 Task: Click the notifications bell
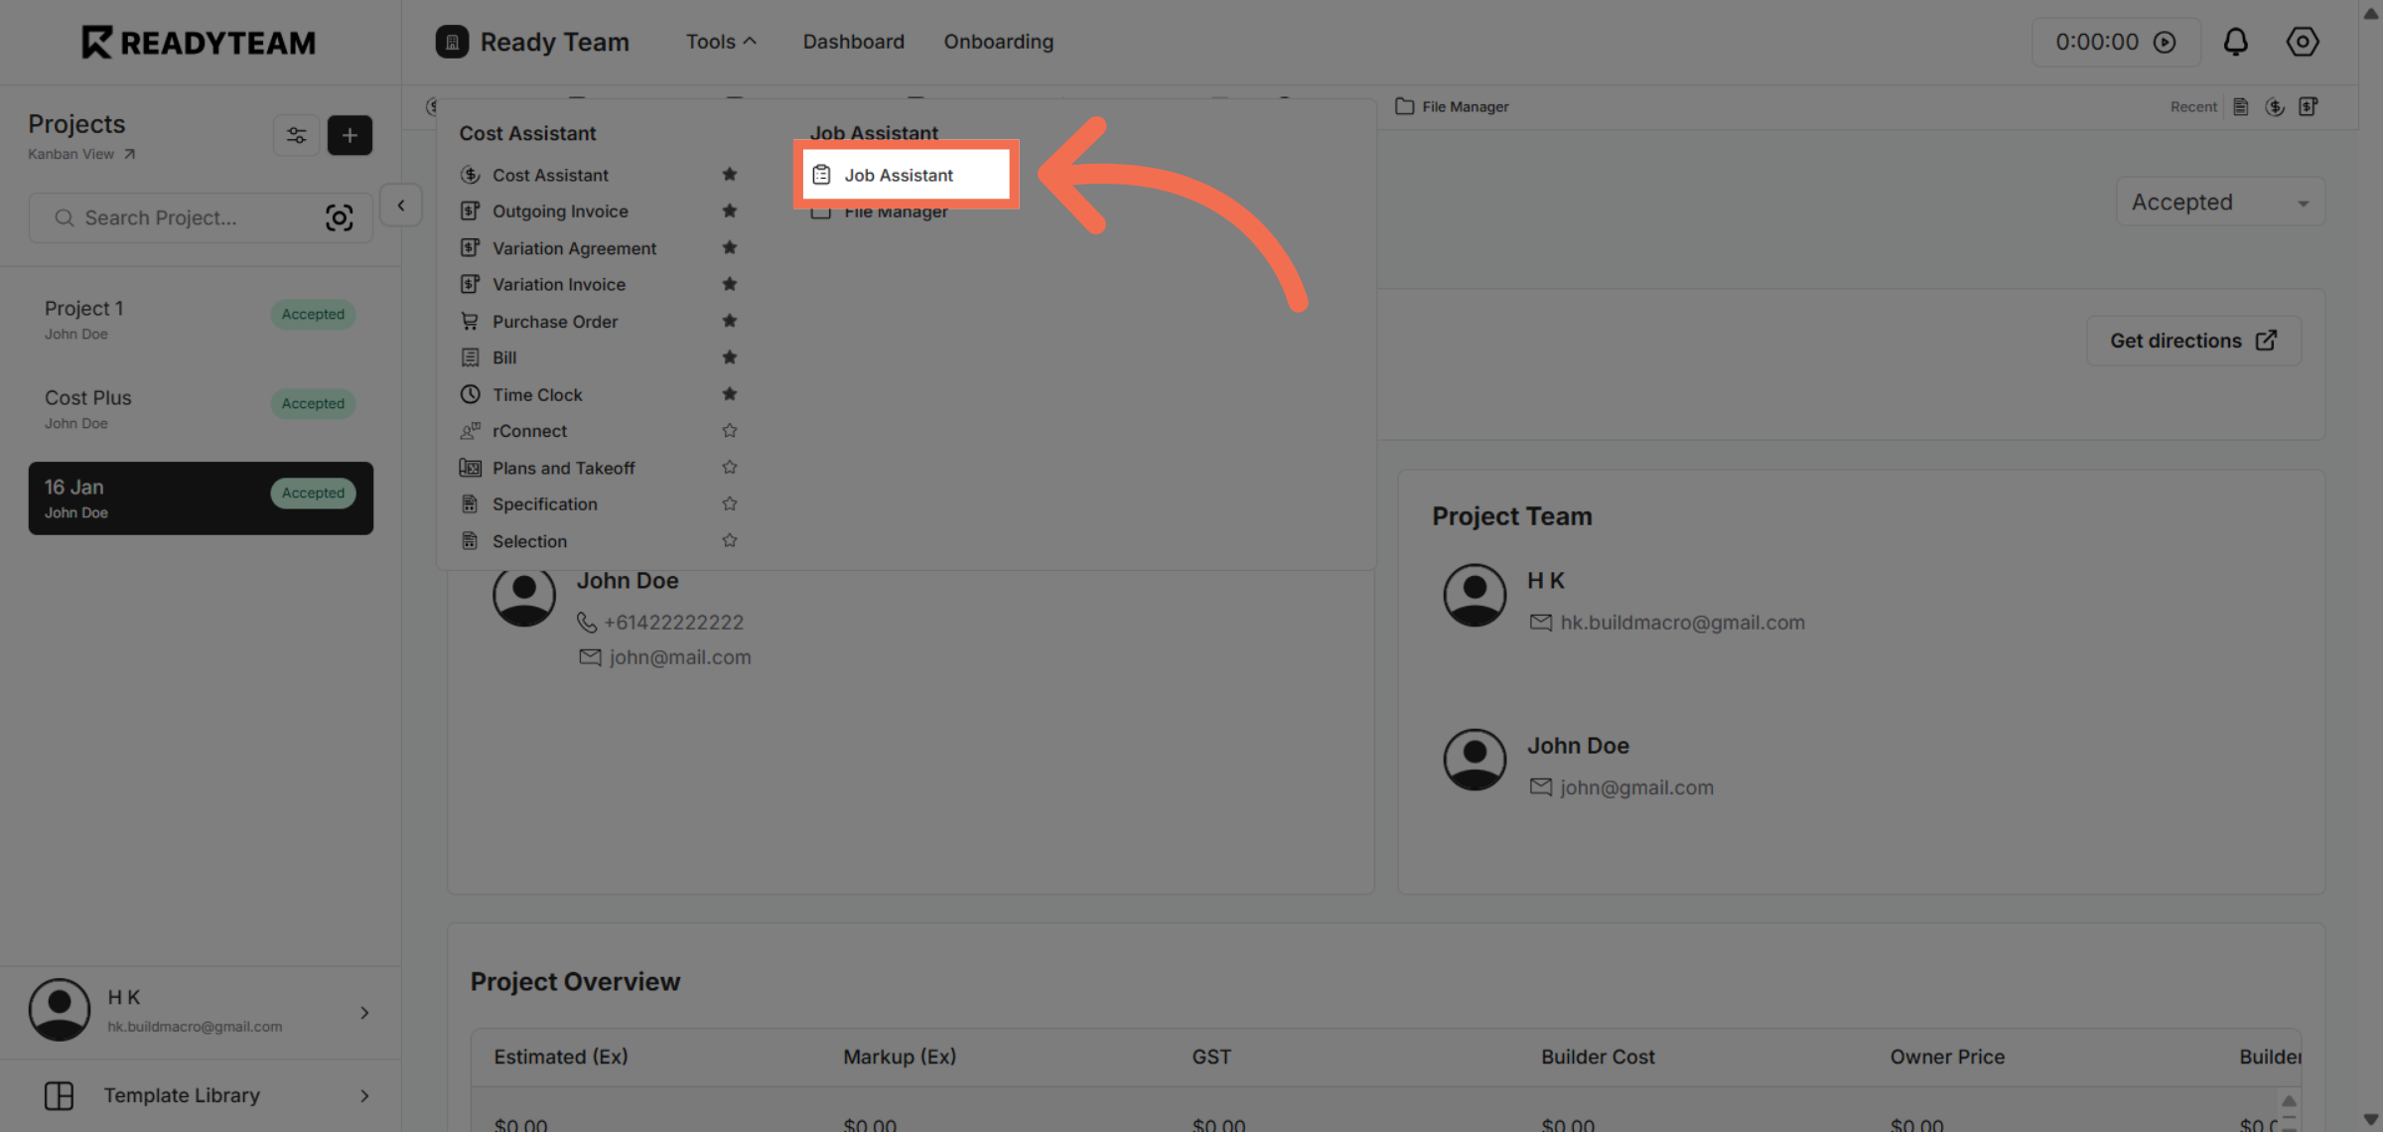click(x=2236, y=42)
